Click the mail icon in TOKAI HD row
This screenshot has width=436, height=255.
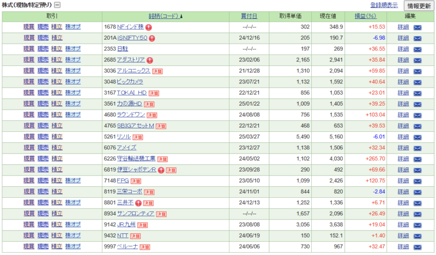[x=417, y=93]
